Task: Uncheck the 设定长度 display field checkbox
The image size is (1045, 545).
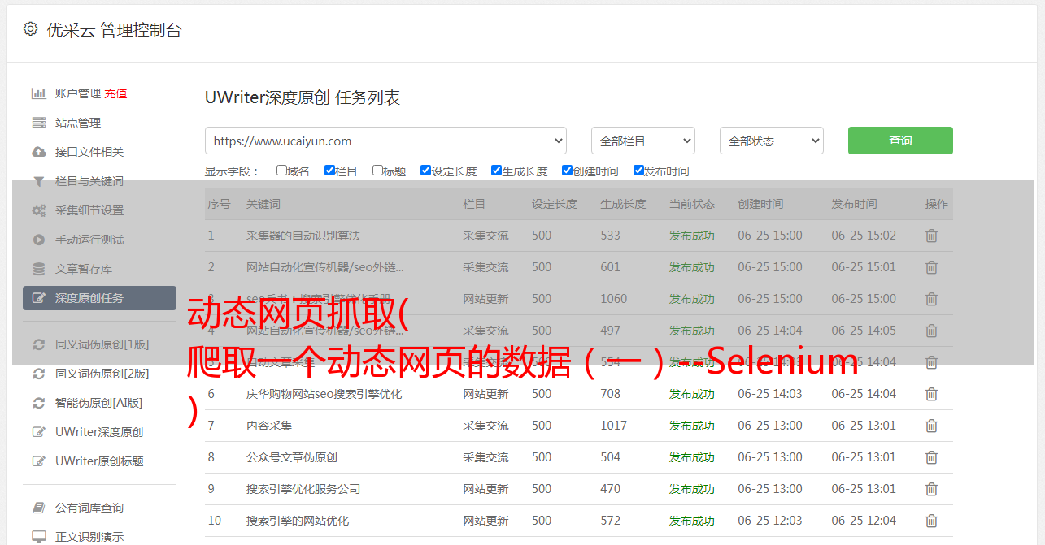Action: pyautogui.click(x=425, y=171)
